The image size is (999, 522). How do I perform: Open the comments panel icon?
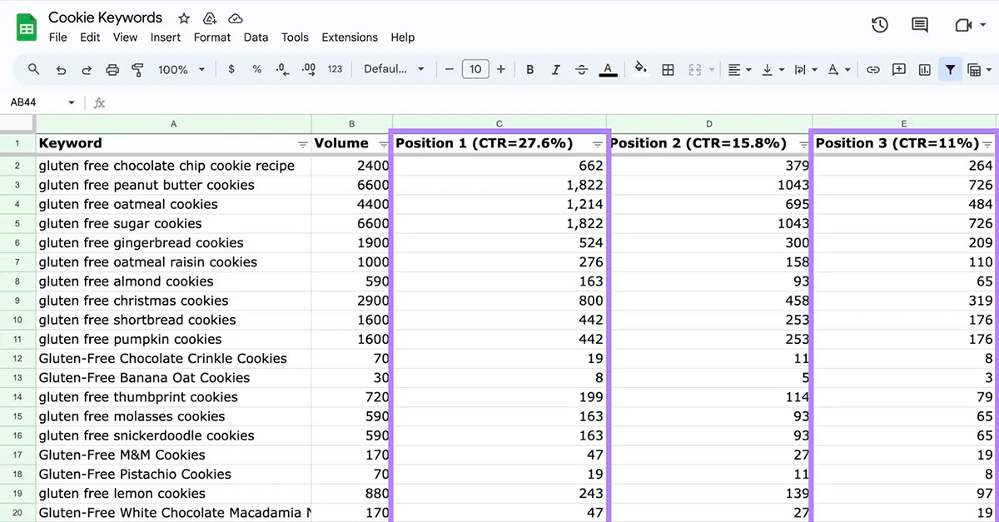920,26
